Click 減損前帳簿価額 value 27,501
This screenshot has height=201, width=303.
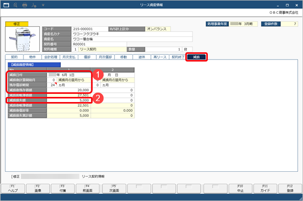point(69,95)
